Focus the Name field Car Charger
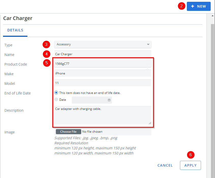This screenshot has width=215, height=178. [103, 54]
